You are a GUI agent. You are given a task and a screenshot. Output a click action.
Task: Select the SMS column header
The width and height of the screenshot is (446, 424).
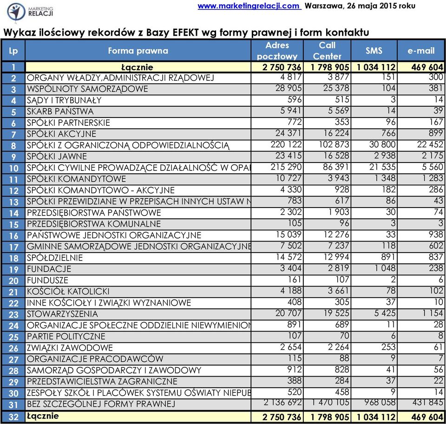pyautogui.click(x=374, y=51)
